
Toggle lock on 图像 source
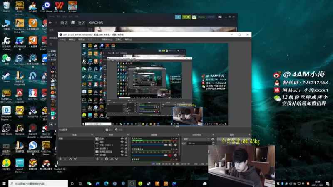point(126,138)
